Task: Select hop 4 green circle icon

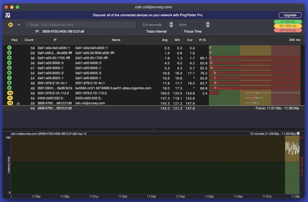Action: [9, 63]
